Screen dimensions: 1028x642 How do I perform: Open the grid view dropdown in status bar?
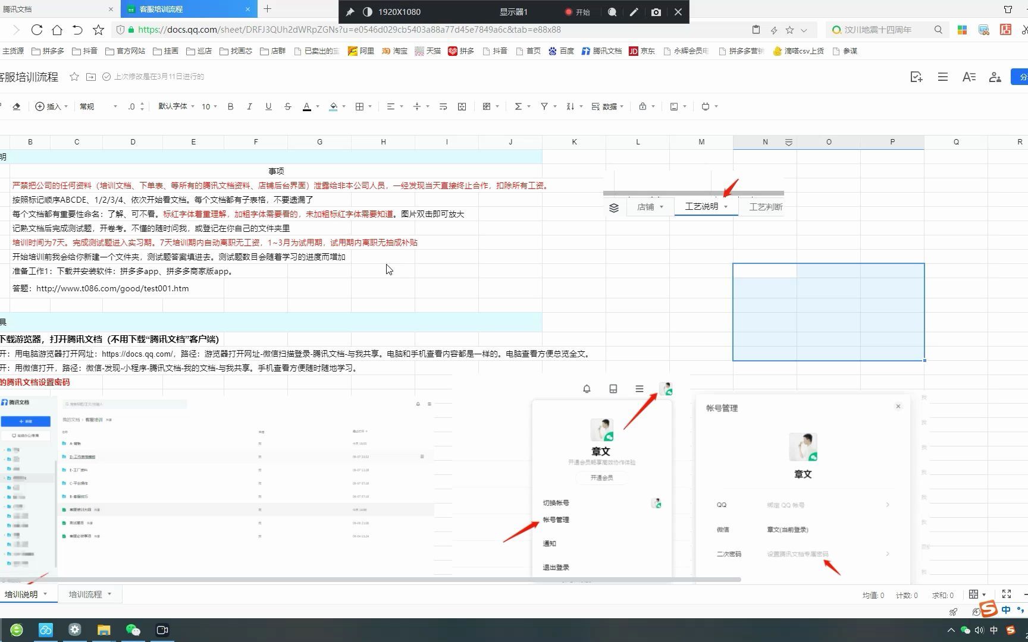point(977,594)
